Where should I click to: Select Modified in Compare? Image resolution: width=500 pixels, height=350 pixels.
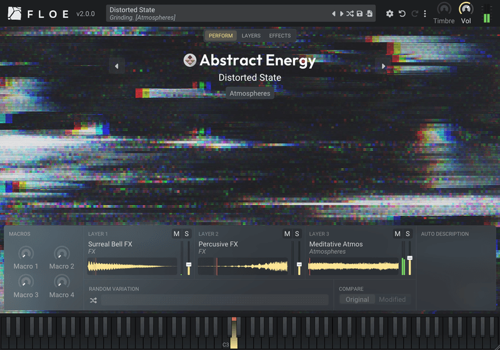pos(392,299)
